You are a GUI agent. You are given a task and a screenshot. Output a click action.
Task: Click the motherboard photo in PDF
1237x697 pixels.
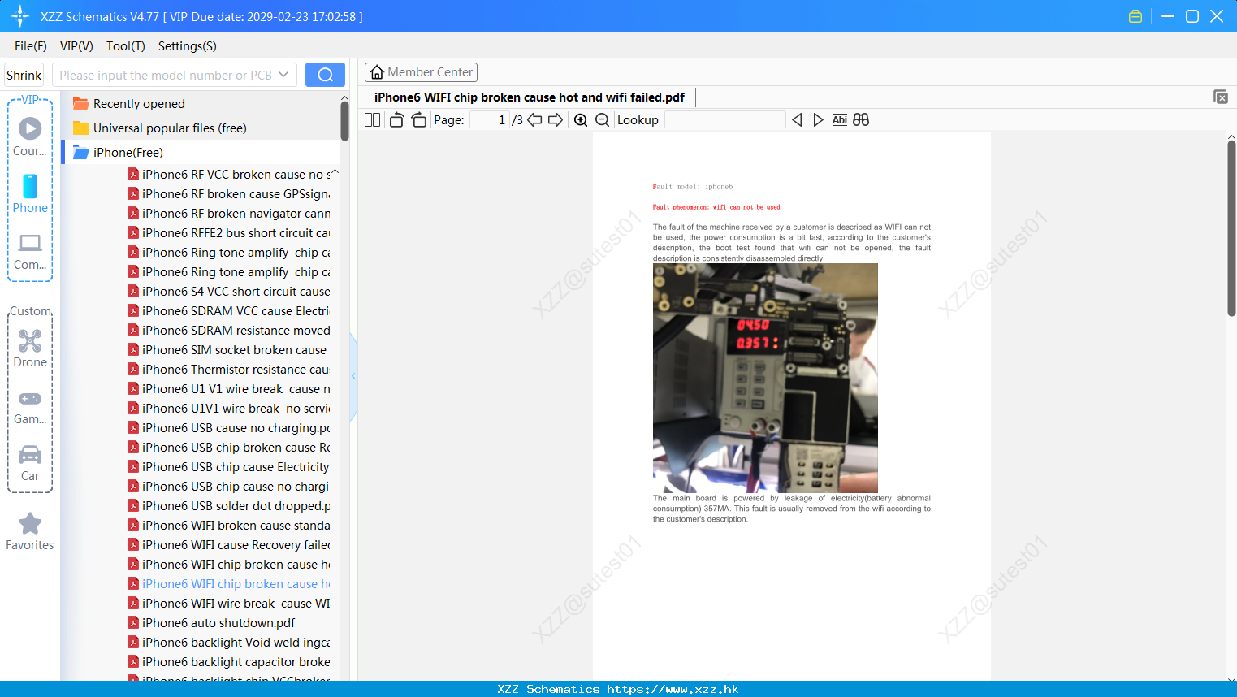[765, 378]
